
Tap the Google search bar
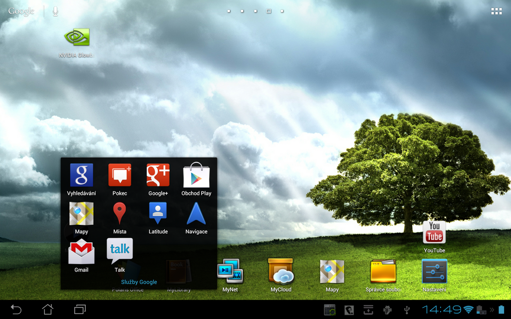20,10
